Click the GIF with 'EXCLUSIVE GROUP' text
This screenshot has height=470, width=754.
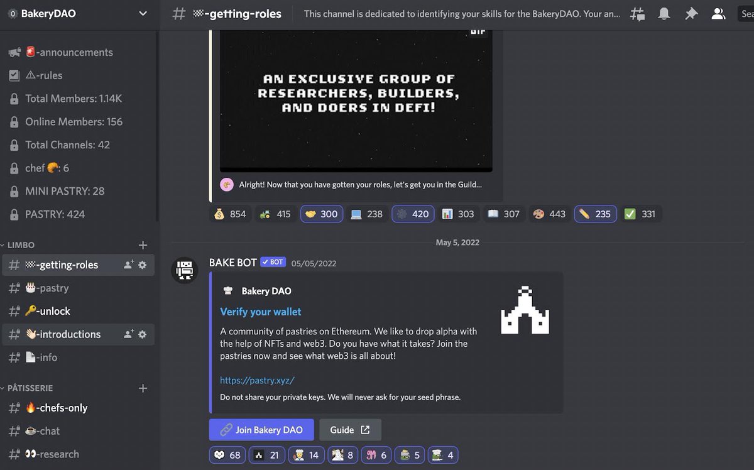click(x=356, y=100)
